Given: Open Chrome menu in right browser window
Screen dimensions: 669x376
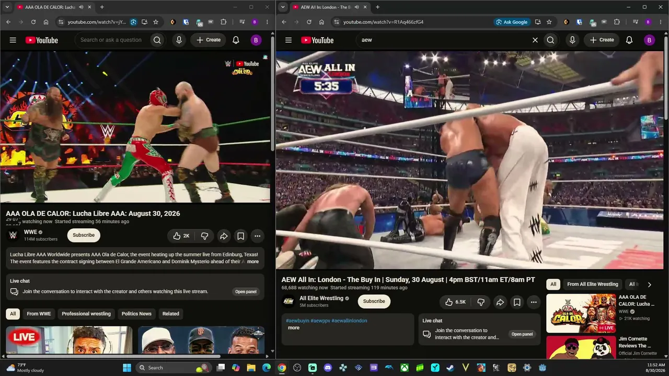Looking at the screenshot, I should point(661,22).
